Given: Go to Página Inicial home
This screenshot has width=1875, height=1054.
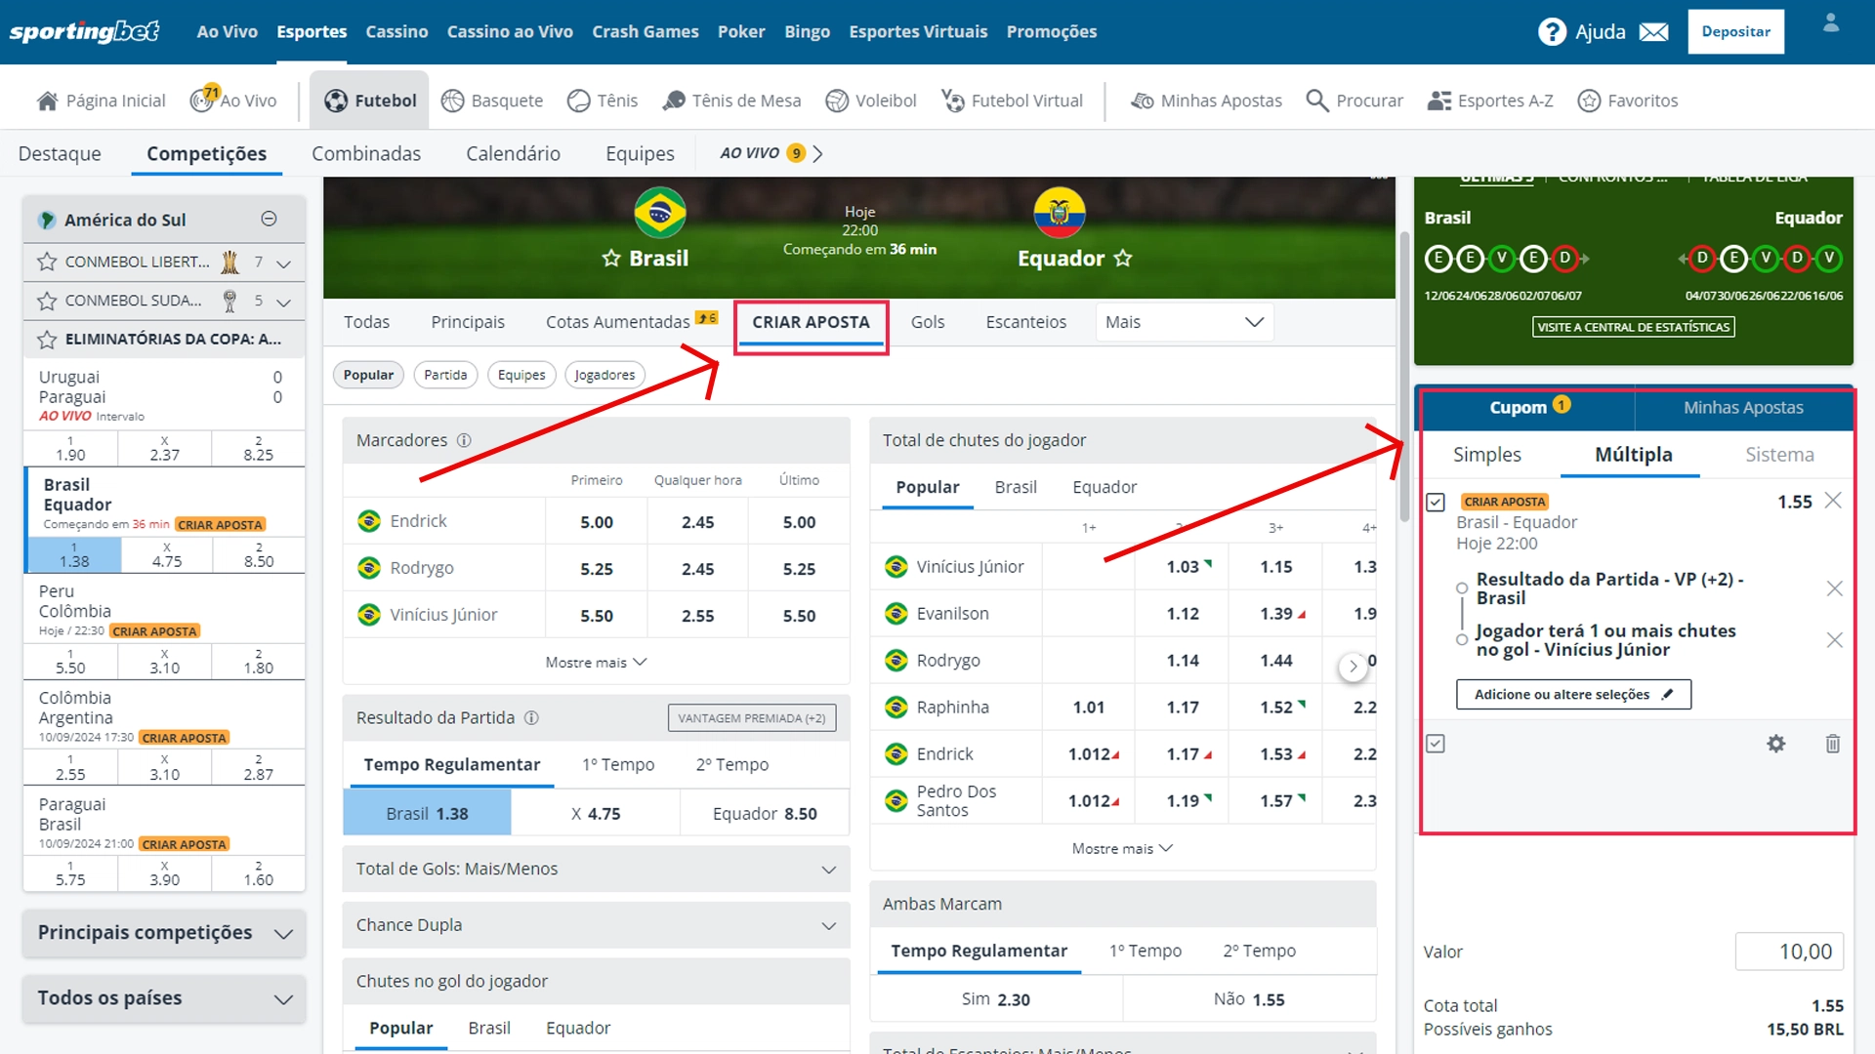Looking at the screenshot, I should [101, 101].
